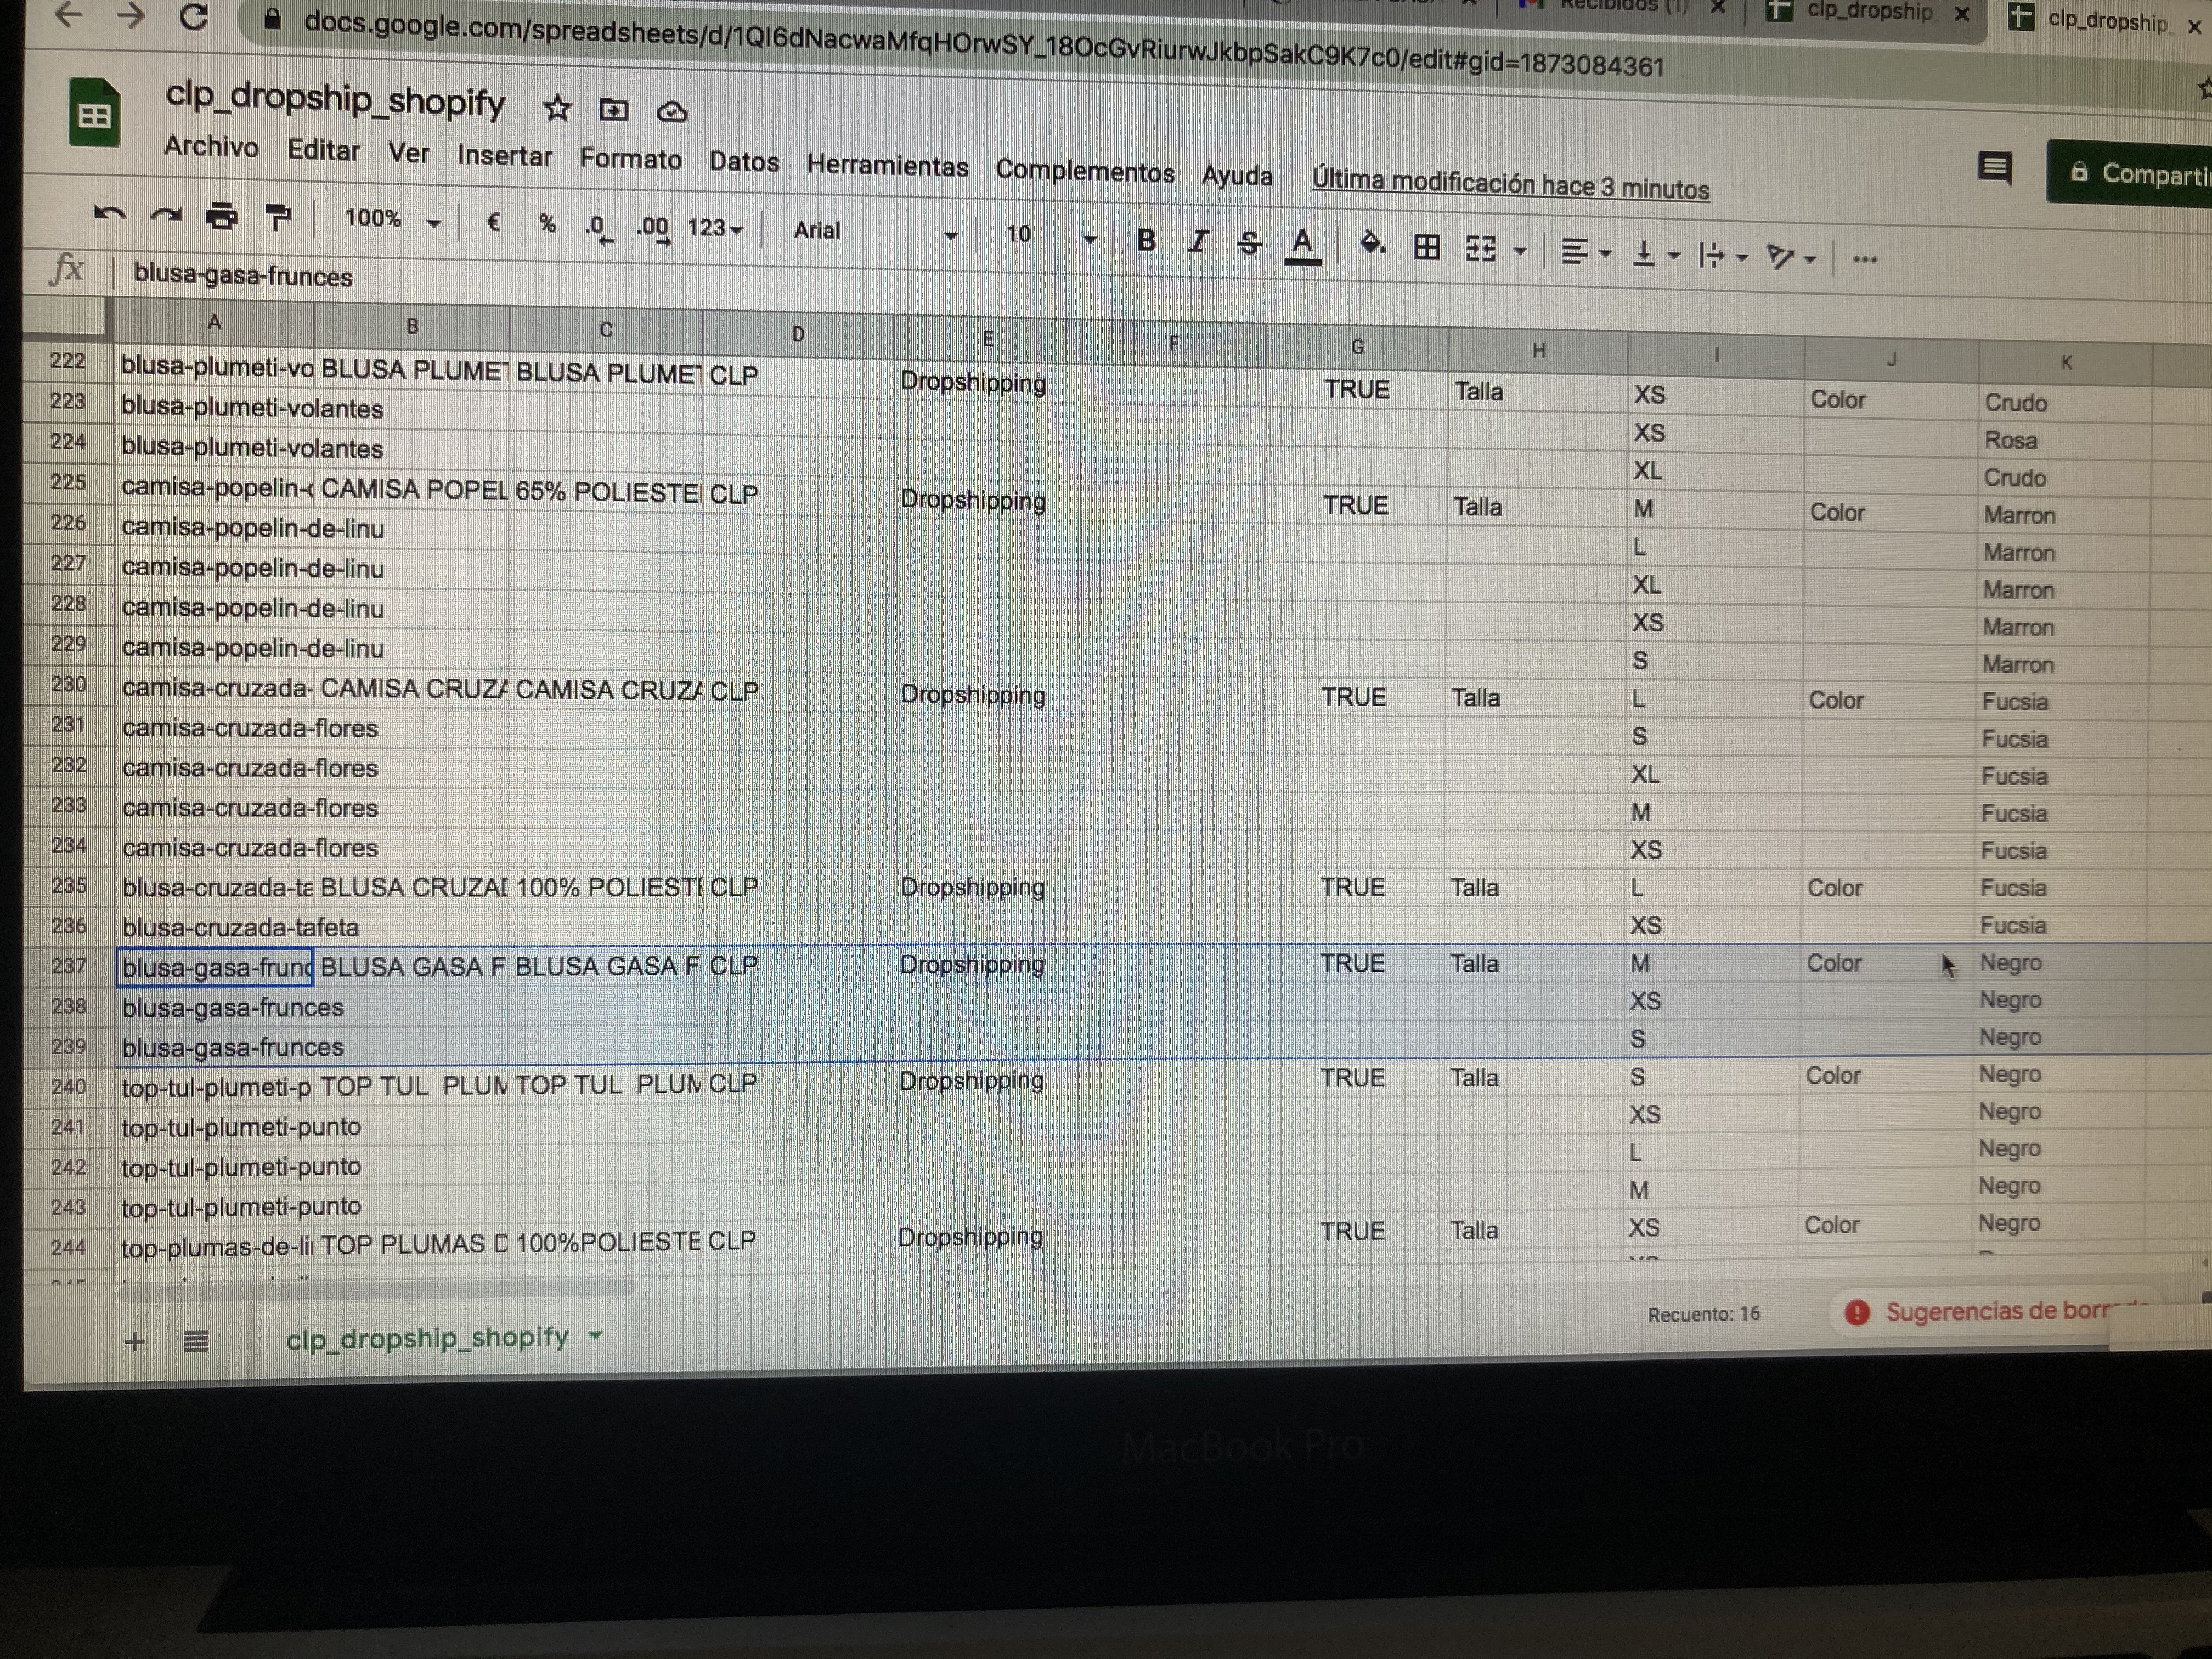Click the undo arrow icon
Image resolution: width=2212 pixels, height=1659 pixels.
(109, 213)
